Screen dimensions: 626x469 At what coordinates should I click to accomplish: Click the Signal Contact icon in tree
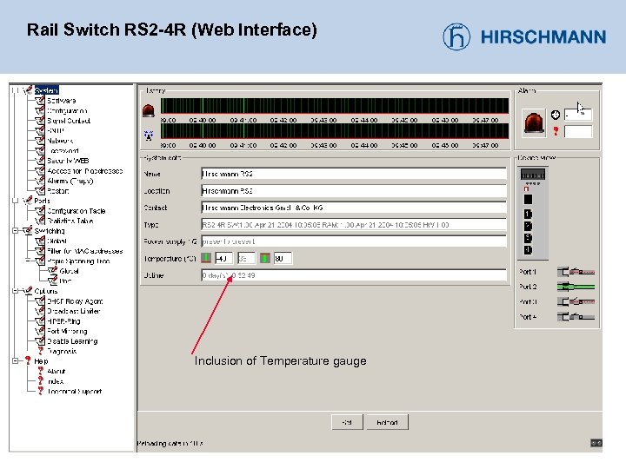pyautogui.click(x=40, y=121)
